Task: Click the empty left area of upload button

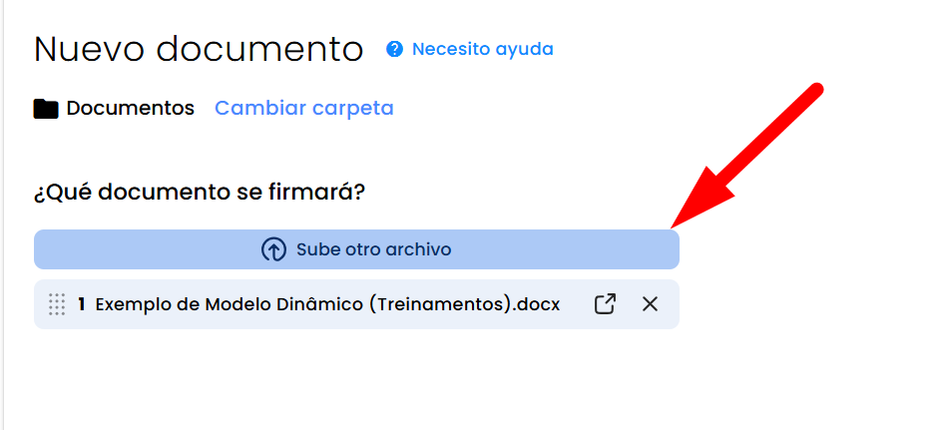Action: (x=144, y=249)
